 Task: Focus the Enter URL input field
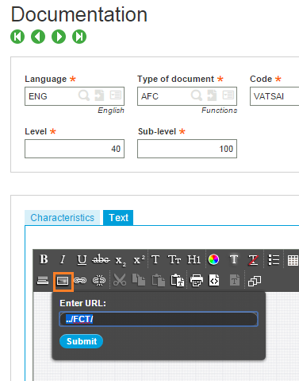tap(159, 319)
